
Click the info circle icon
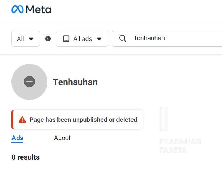pyautogui.click(x=48, y=38)
